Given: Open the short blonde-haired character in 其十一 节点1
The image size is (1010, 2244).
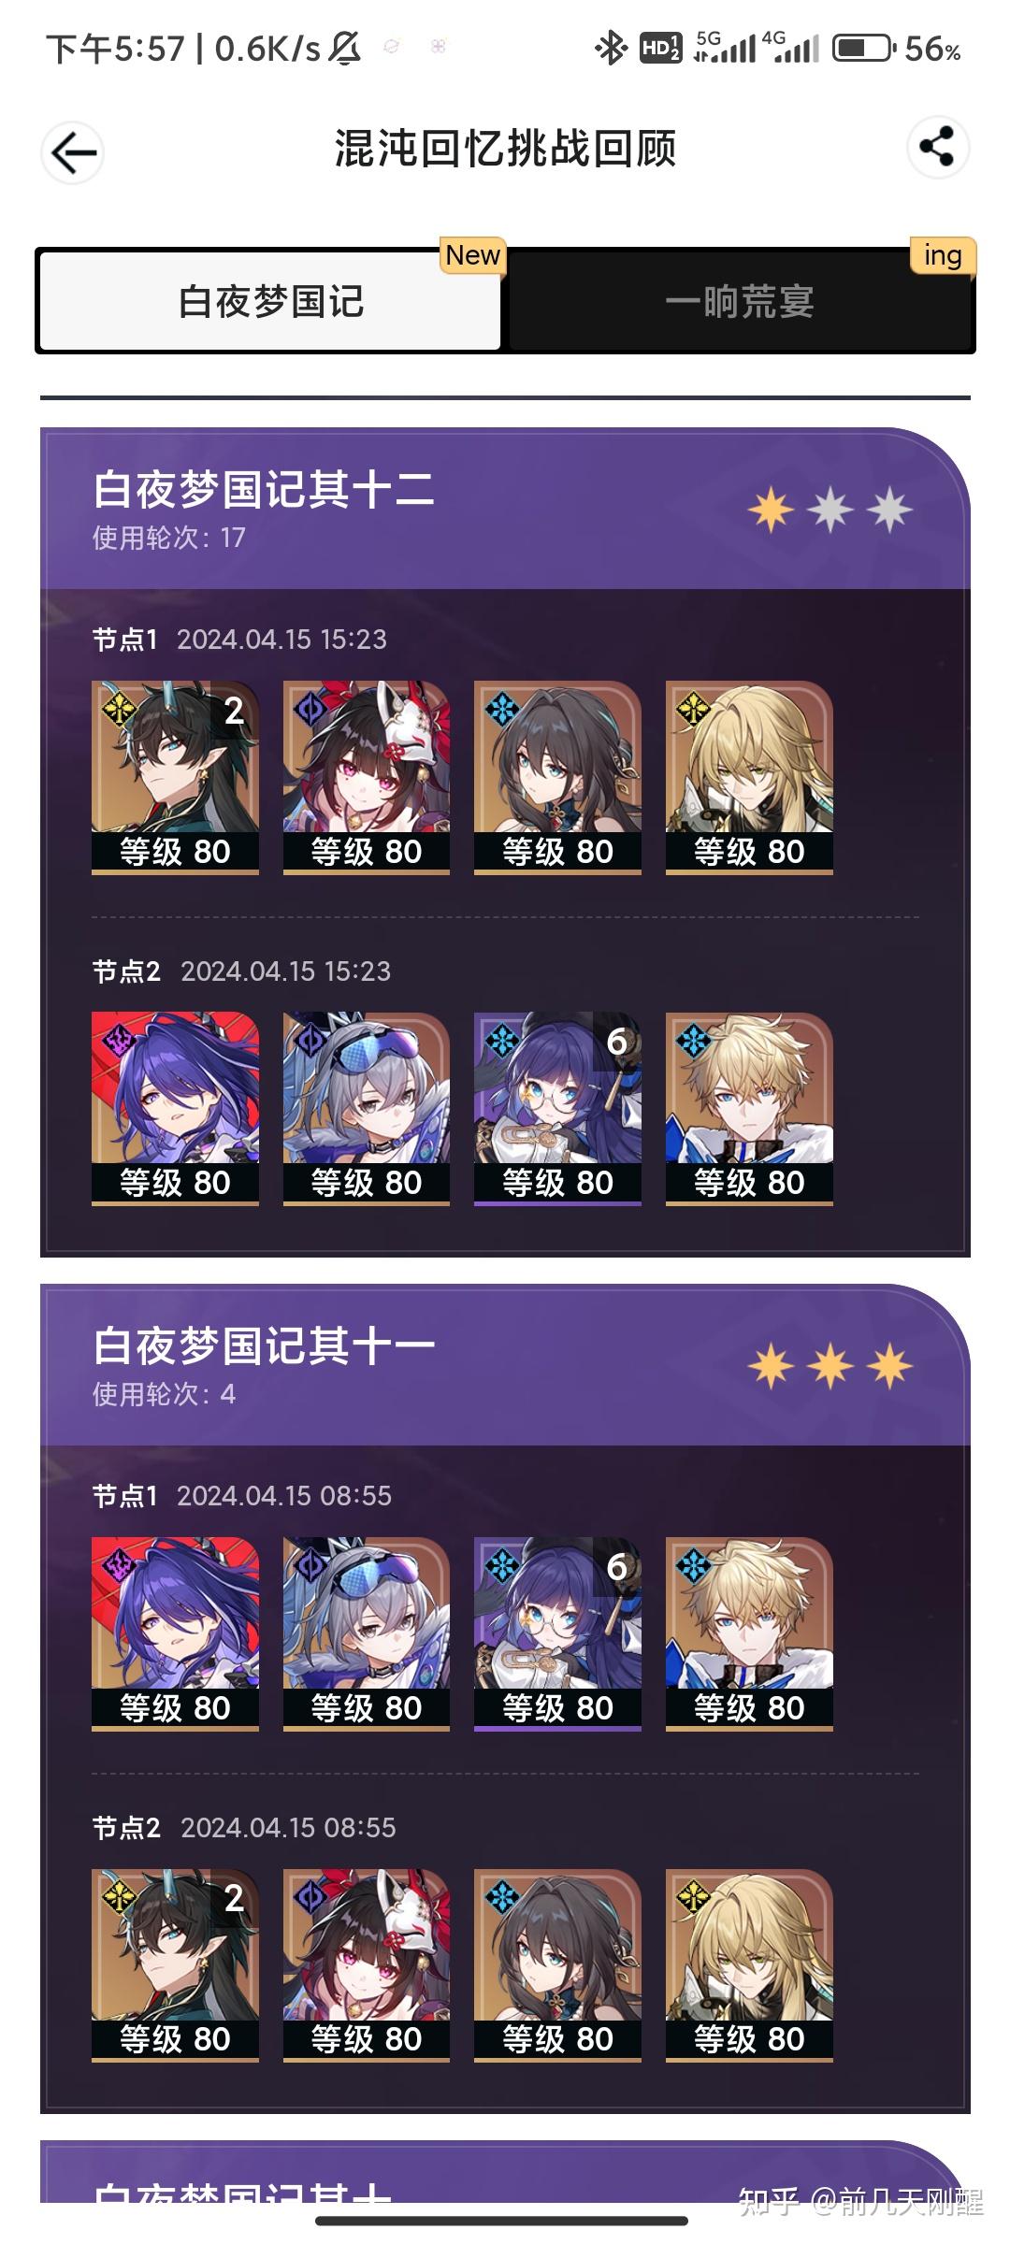Looking at the screenshot, I should tap(749, 1634).
